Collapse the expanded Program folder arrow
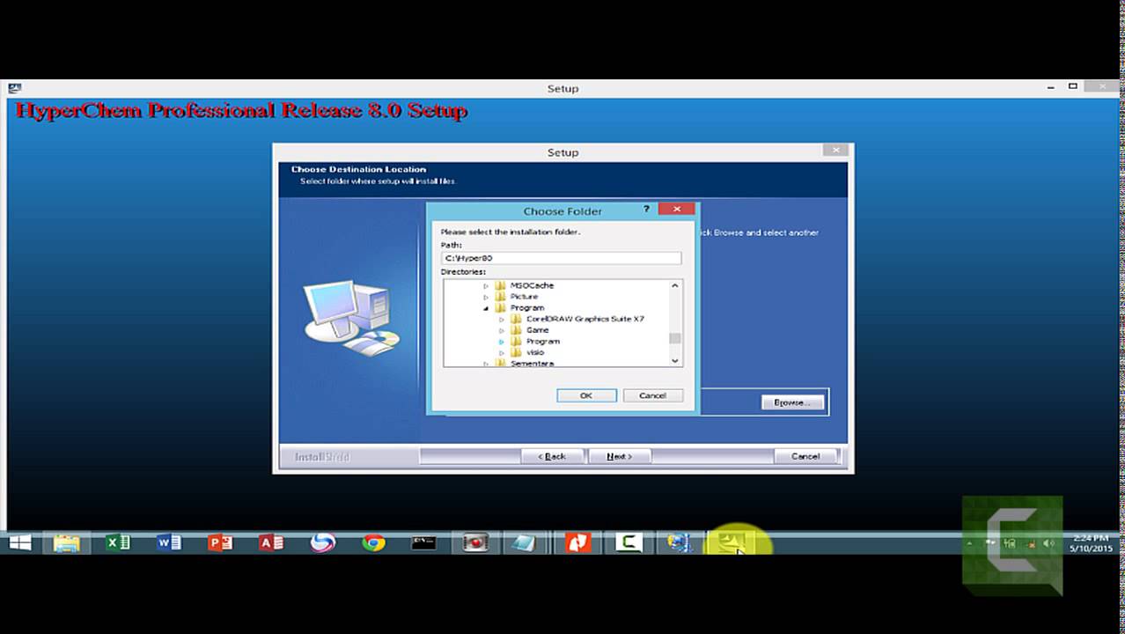The height and width of the screenshot is (634, 1125). (x=486, y=308)
